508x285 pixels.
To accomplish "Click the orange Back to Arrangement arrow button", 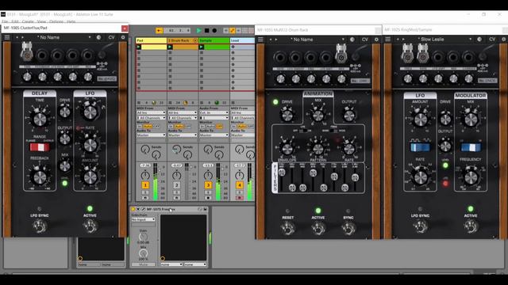I will [159, 30].
